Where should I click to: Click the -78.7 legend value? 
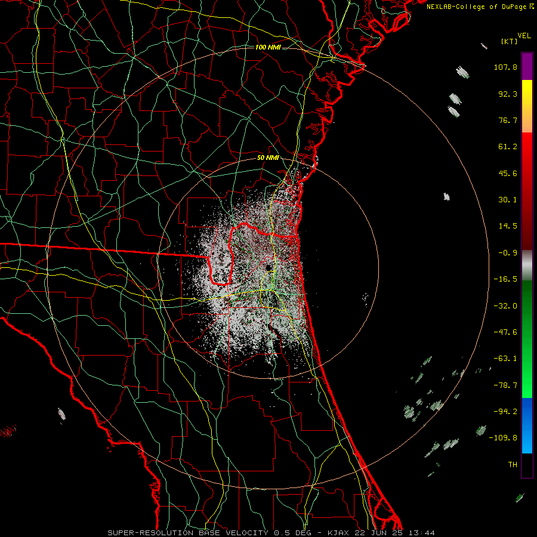coord(505,385)
